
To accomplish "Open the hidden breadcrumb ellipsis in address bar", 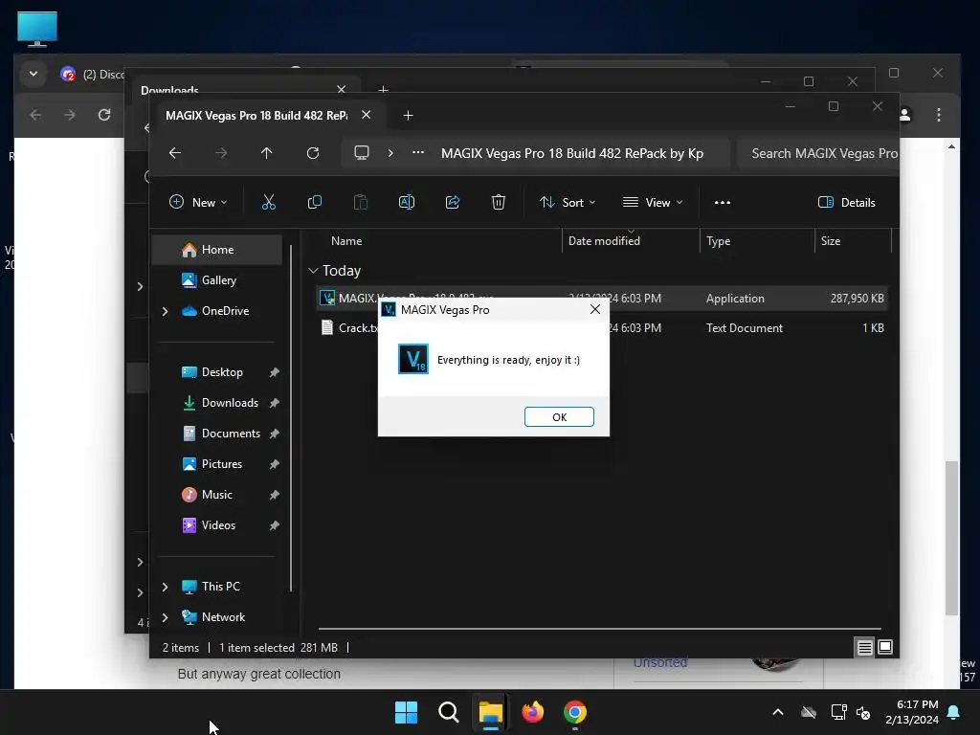I will tap(418, 153).
